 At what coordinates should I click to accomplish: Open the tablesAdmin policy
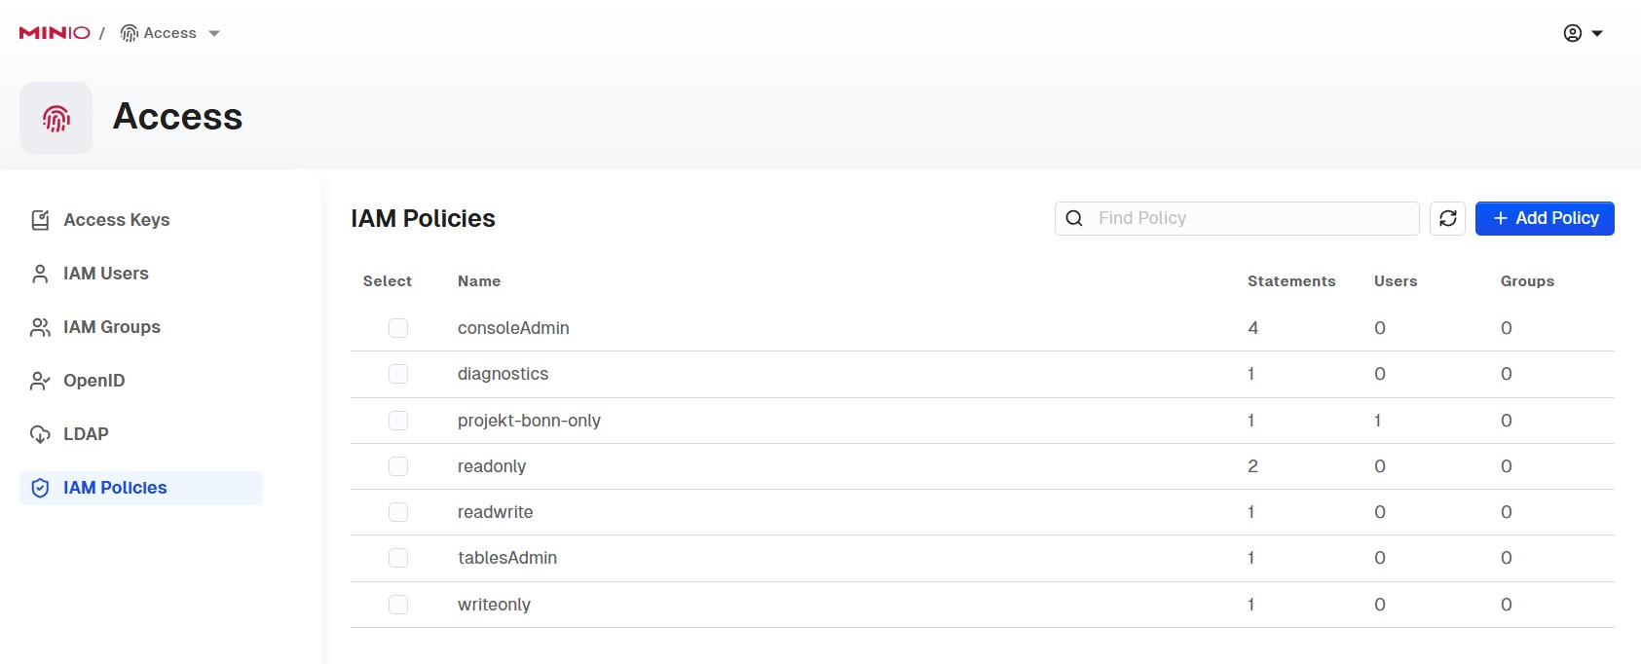[x=507, y=558]
